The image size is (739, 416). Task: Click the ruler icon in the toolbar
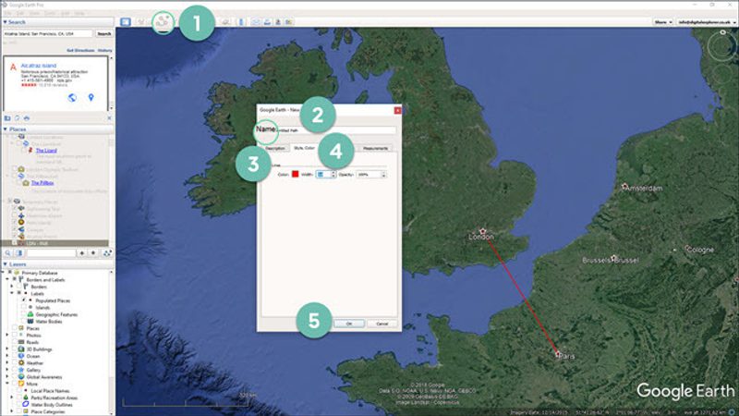pos(241,21)
